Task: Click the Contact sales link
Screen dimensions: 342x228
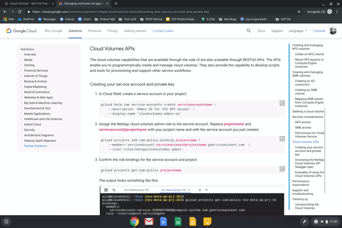Action: pyautogui.click(x=163, y=31)
